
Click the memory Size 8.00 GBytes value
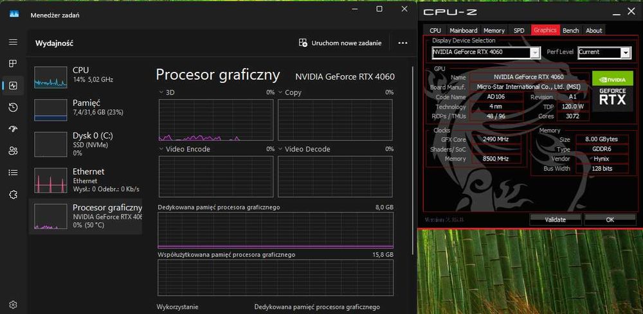pyautogui.click(x=601, y=139)
